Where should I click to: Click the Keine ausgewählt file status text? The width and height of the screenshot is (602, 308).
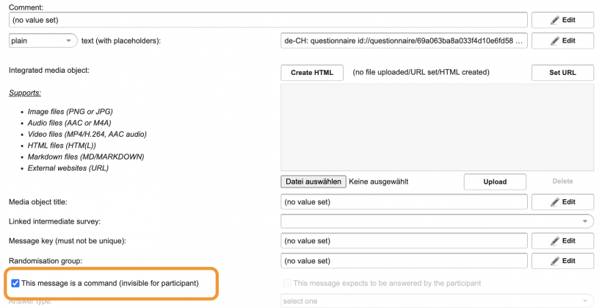379,182
